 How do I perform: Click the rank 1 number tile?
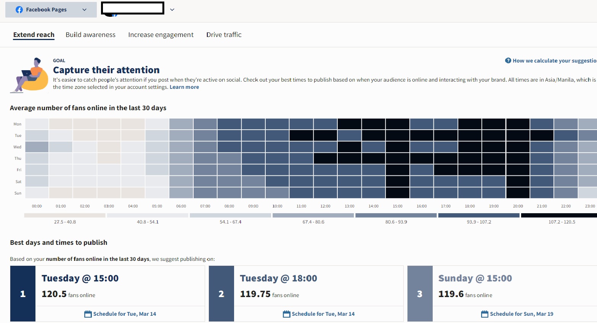23,294
